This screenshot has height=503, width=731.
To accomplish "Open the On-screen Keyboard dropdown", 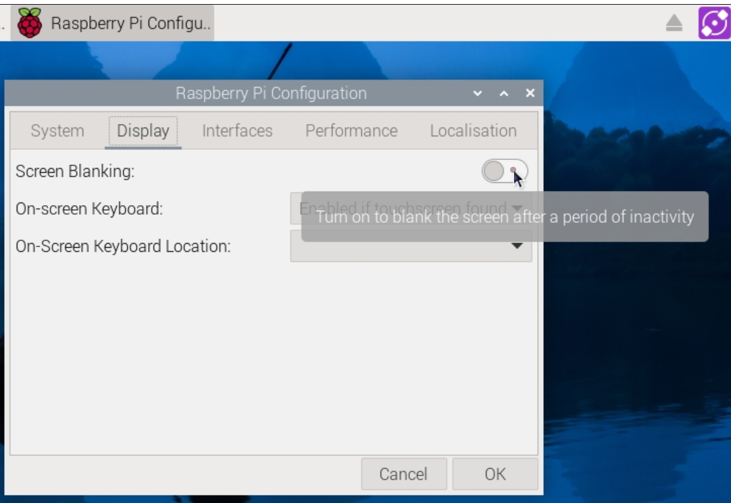I will [411, 209].
